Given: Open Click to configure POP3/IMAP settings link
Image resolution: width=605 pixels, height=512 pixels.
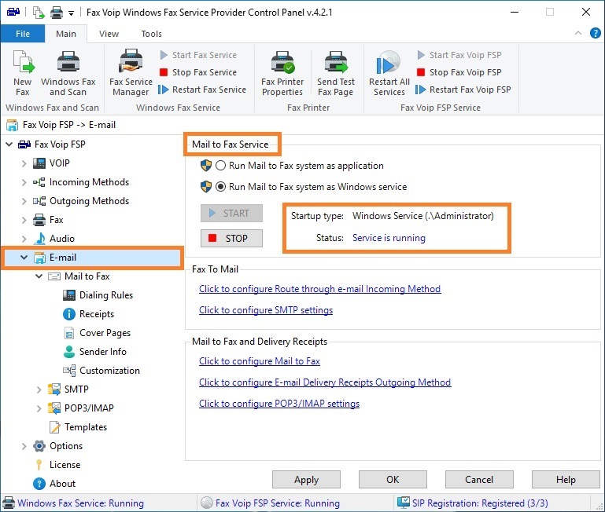Looking at the screenshot, I should pyautogui.click(x=279, y=404).
